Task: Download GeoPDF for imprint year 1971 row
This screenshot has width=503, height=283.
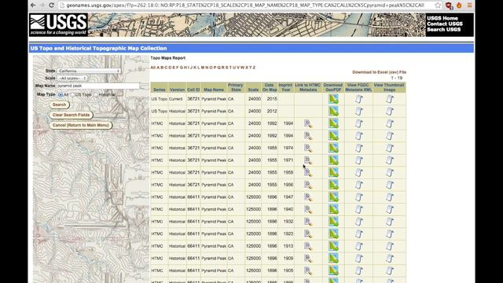Action: [x=333, y=160]
